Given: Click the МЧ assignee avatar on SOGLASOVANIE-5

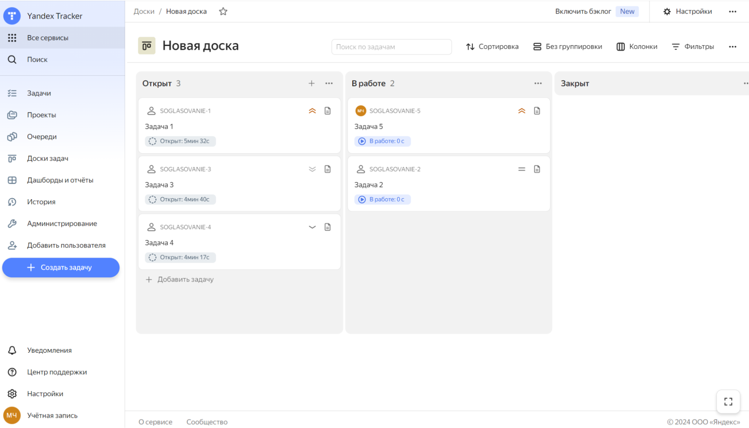Looking at the screenshot, I should coord(360,111).
